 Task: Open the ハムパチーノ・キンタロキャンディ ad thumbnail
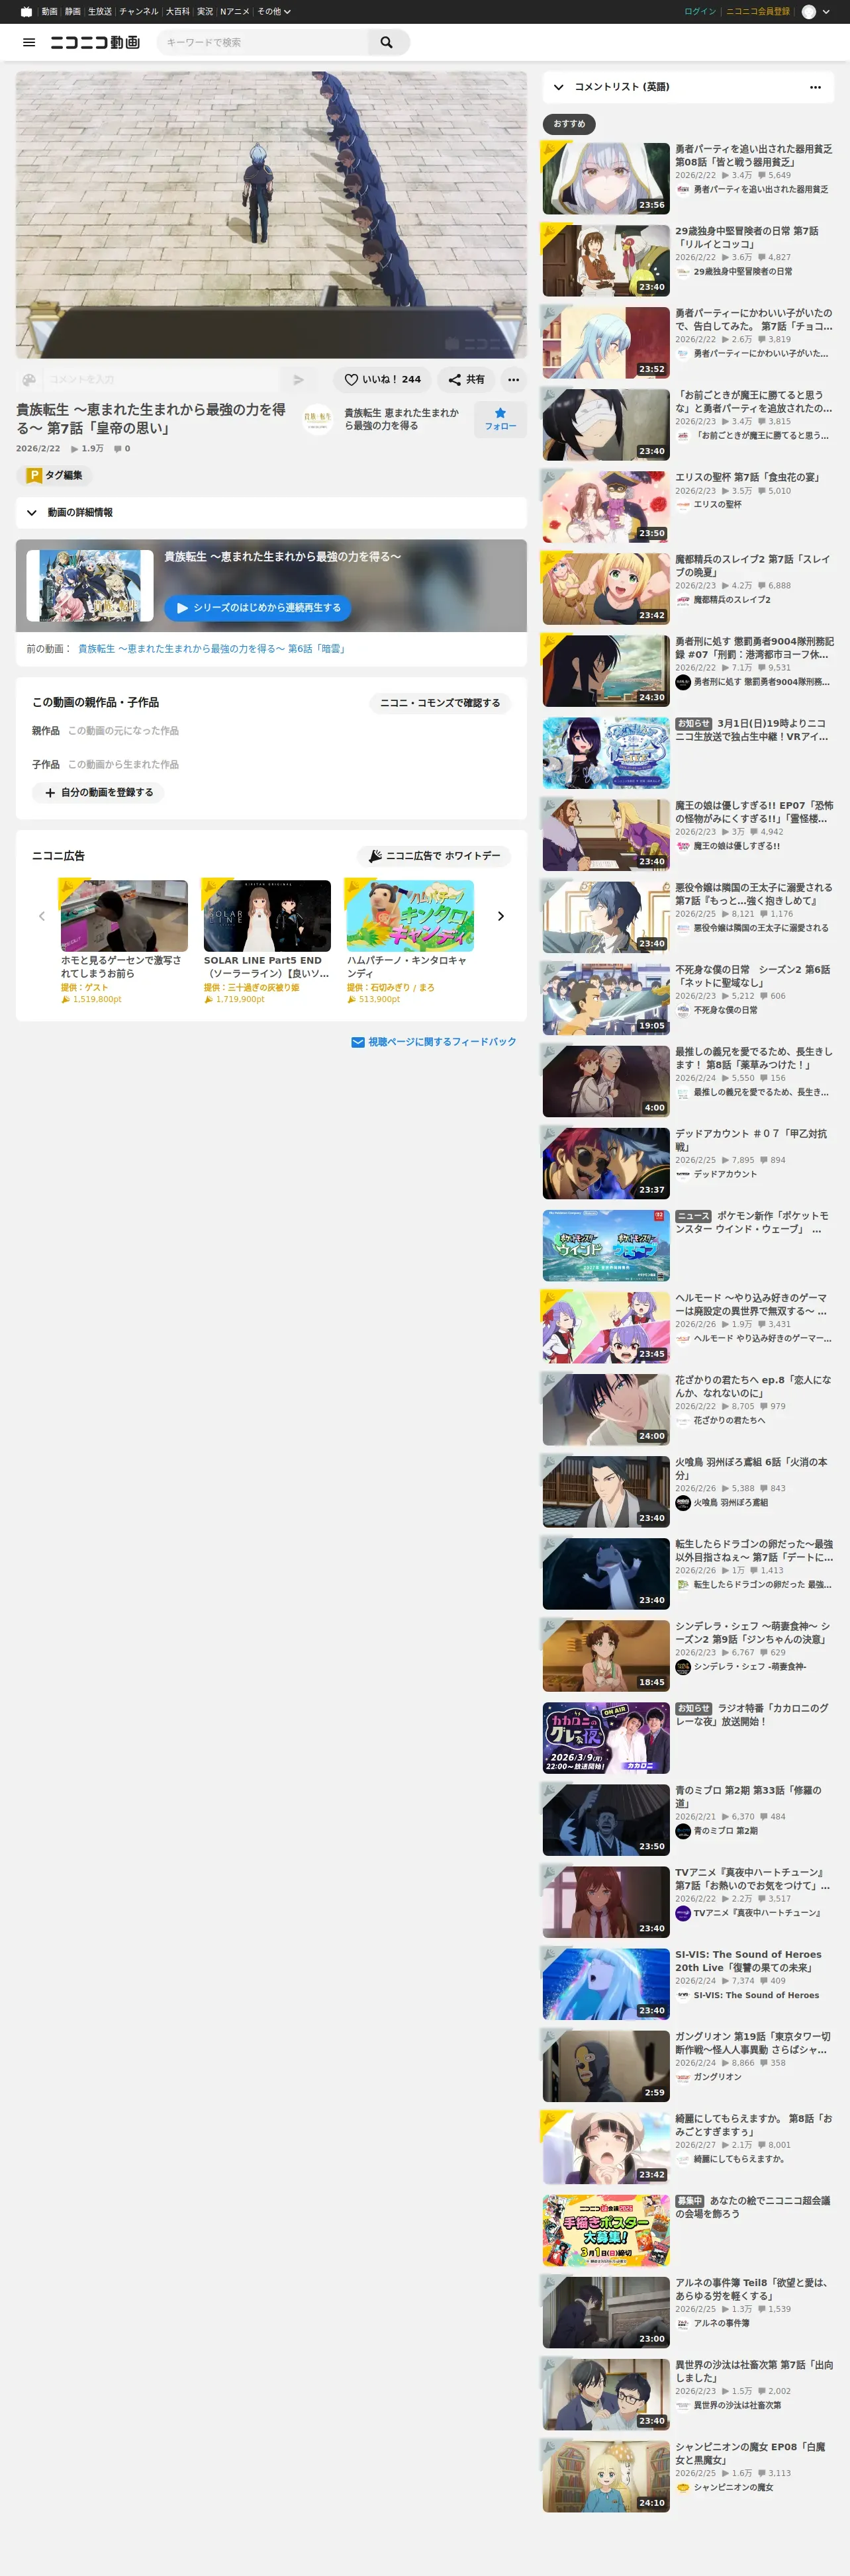tap(410, 916)
